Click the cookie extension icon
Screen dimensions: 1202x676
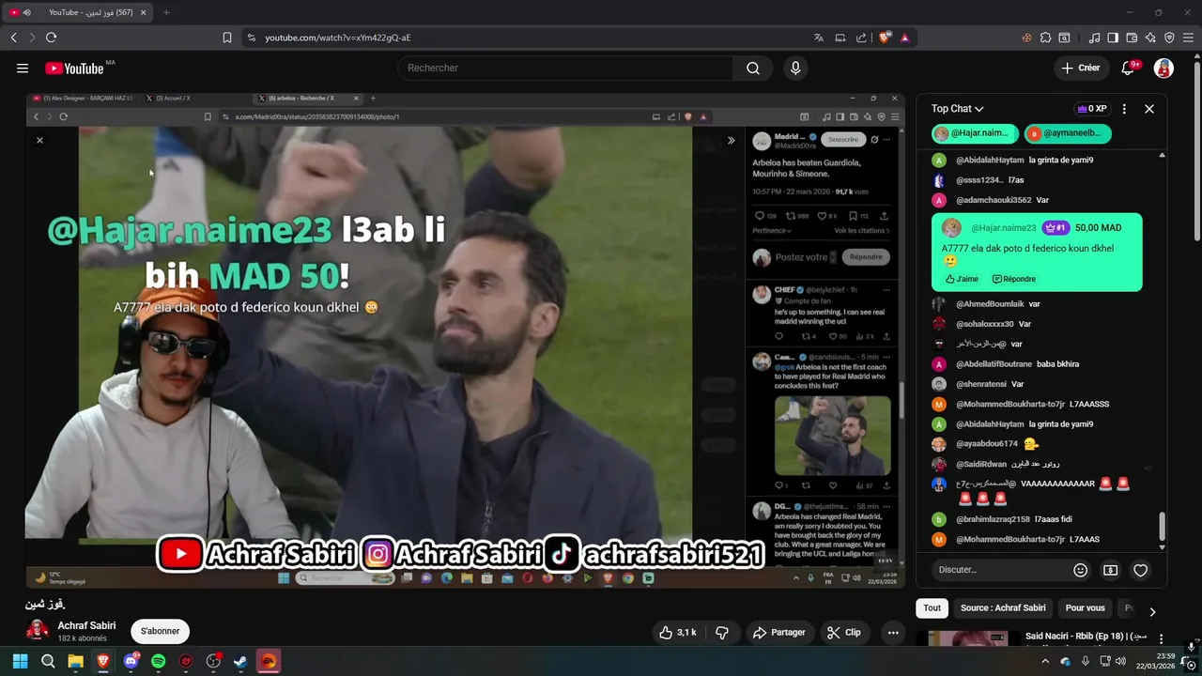tap(1026, 38)
